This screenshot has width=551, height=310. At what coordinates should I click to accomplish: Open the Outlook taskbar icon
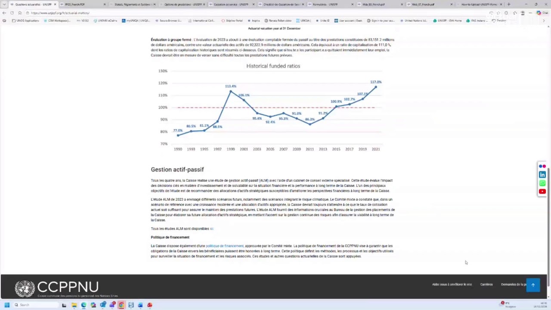102,305
